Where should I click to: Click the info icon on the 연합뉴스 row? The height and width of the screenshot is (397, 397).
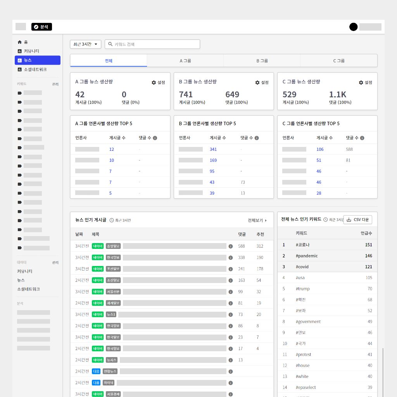coord(231,371)
